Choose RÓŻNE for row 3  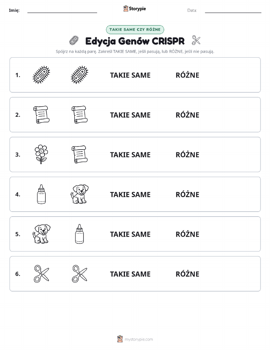tap(187, 155)
